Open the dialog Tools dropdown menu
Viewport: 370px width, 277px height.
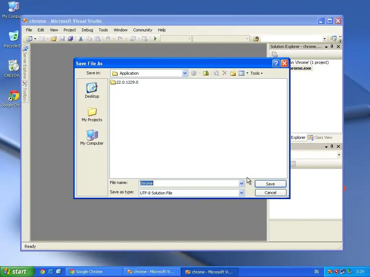pos(257,73)
